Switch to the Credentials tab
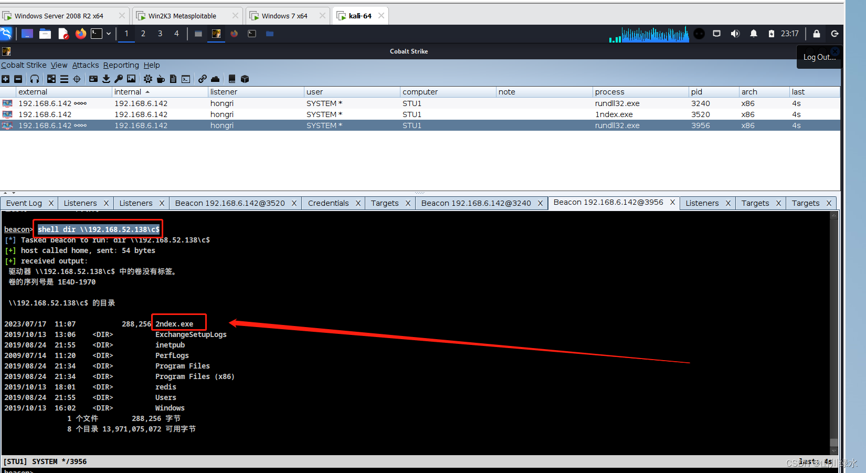This screenshot has width=866, height=473. point(328,203)
